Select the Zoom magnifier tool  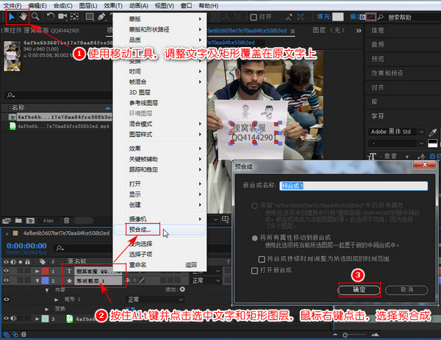pyautogui.click(x=35, y=17)
